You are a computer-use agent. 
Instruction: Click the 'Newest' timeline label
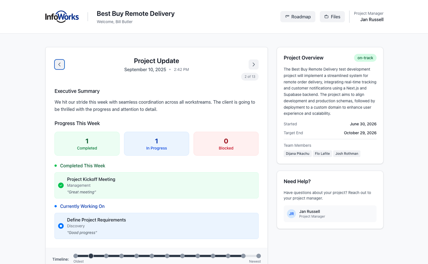click(255, 262)
